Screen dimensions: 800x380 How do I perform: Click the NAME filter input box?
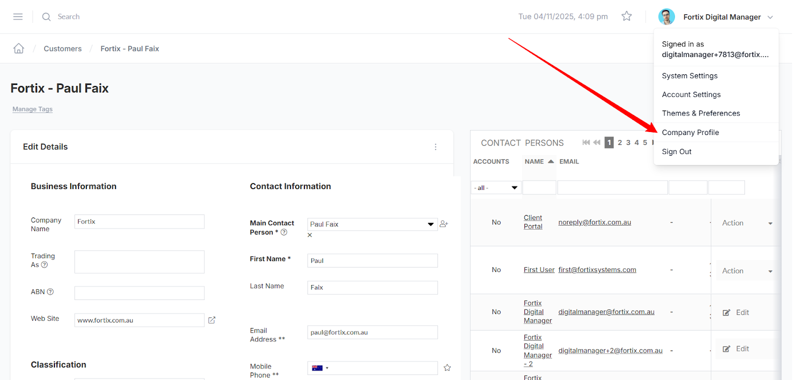(539, 187)
